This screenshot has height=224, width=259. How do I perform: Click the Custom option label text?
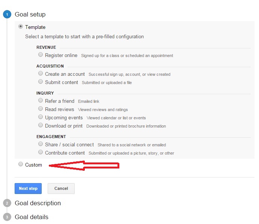33,165
